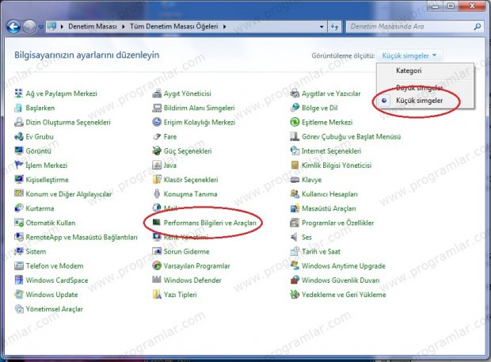Open the Programlar ve Özellikler link

(337, 223)
